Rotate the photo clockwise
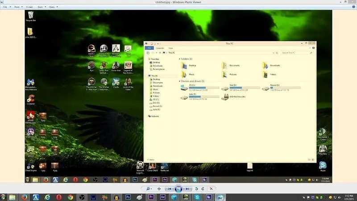The height and width of the screenshot is (201, 357). pos(203,188)
